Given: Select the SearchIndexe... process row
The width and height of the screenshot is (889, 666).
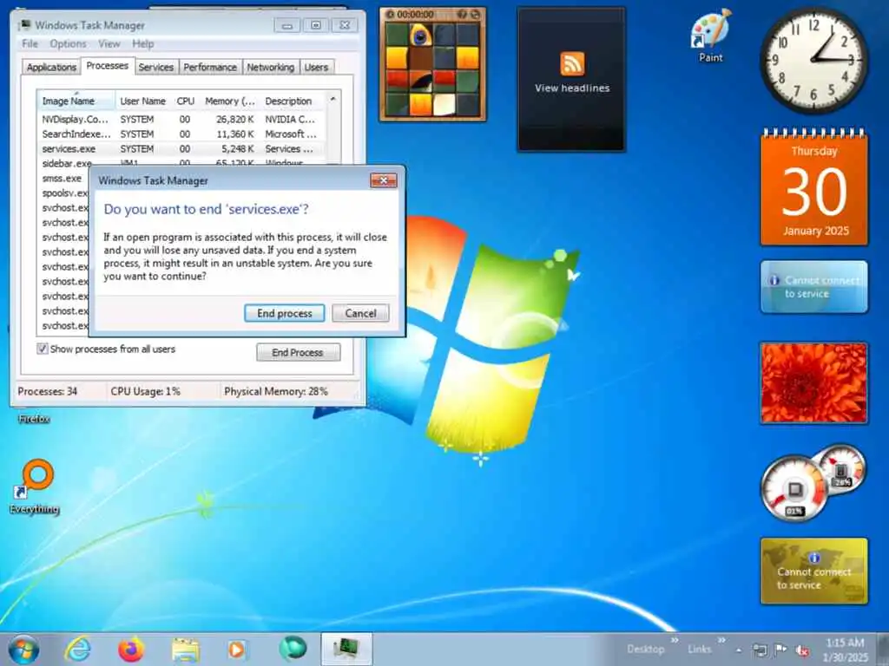Looking at the screenshot, I should 181,134.
